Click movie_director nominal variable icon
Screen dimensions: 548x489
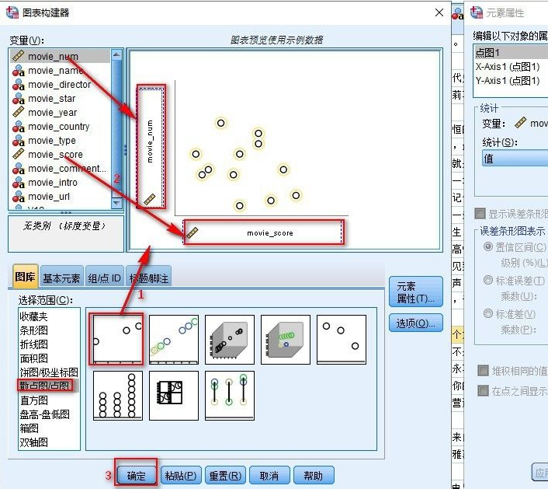pos(18,85)
